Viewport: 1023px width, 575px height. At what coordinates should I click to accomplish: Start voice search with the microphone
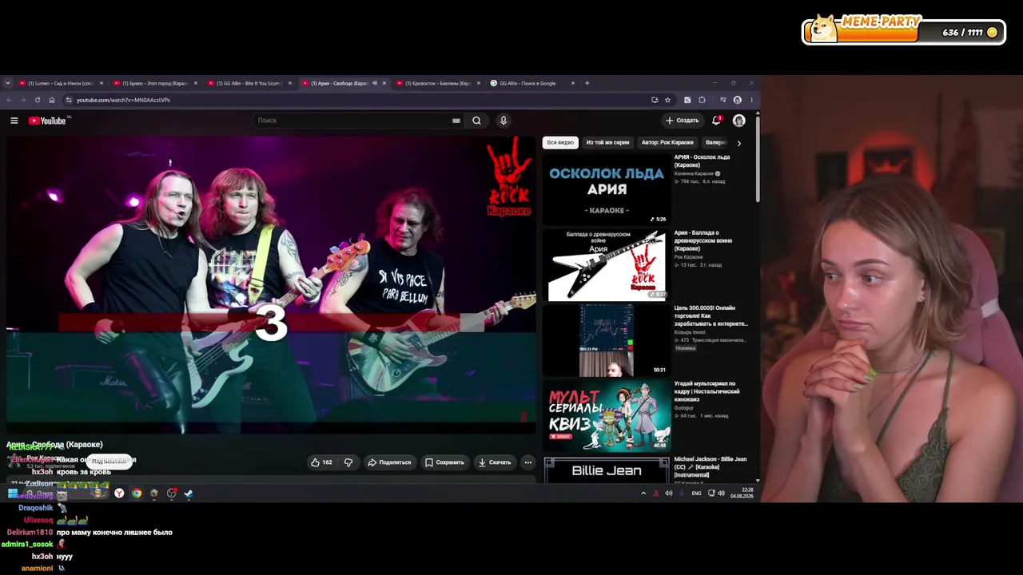504,121
